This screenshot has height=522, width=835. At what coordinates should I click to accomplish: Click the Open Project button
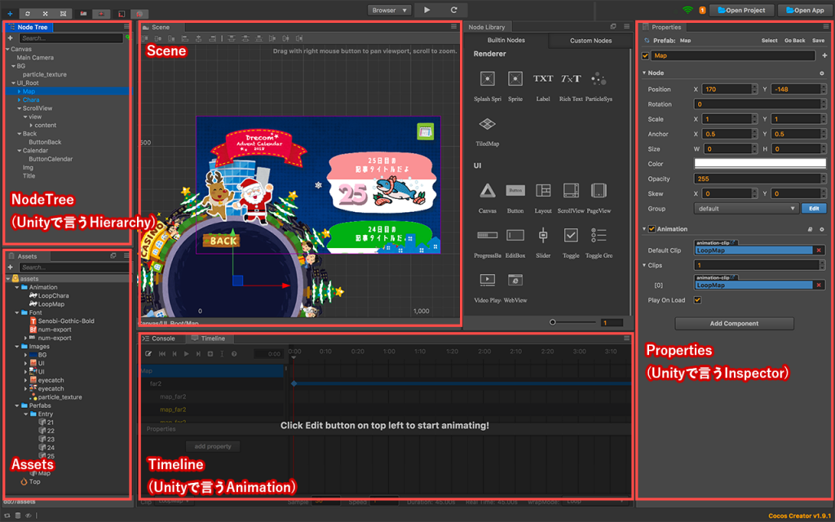pyautogui.click(x=741, y=11)
